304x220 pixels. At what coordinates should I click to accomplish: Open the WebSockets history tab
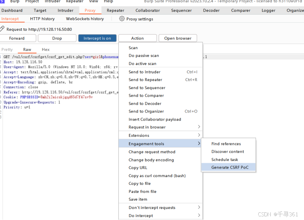pos(85,19)
